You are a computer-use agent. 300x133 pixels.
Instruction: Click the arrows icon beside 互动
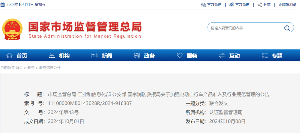tap(222, 56)
